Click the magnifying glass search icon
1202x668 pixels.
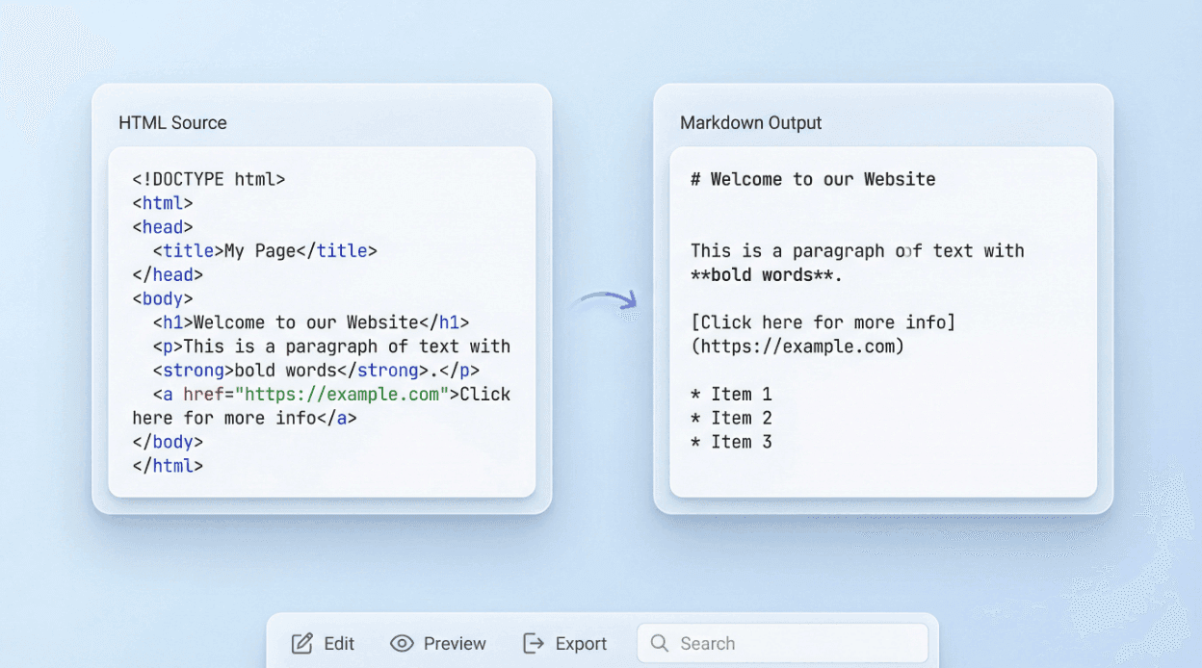pos(660,643)
